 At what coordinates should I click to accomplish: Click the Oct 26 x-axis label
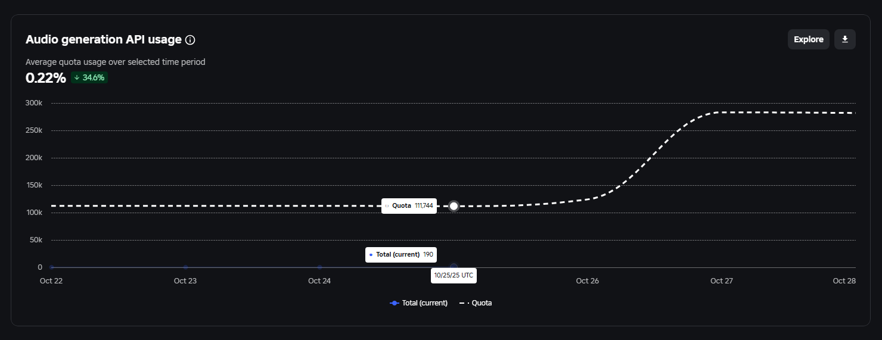(587, 281)
